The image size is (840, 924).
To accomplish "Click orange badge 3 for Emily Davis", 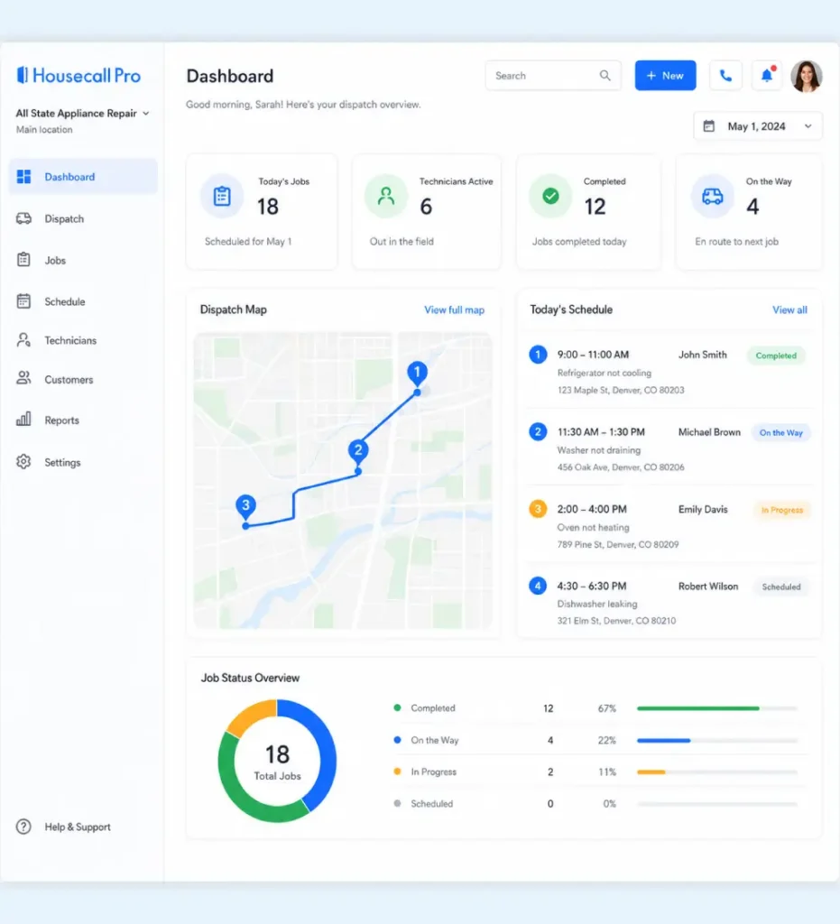I will (538, 509).
